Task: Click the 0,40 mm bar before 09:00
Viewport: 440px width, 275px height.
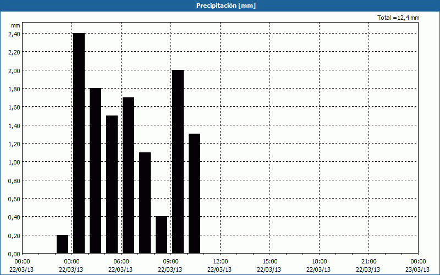Action: point(161,235)
